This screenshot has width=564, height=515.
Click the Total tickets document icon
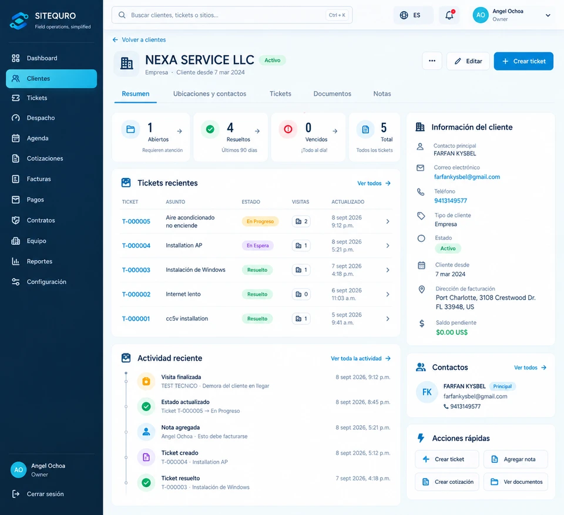365,129
